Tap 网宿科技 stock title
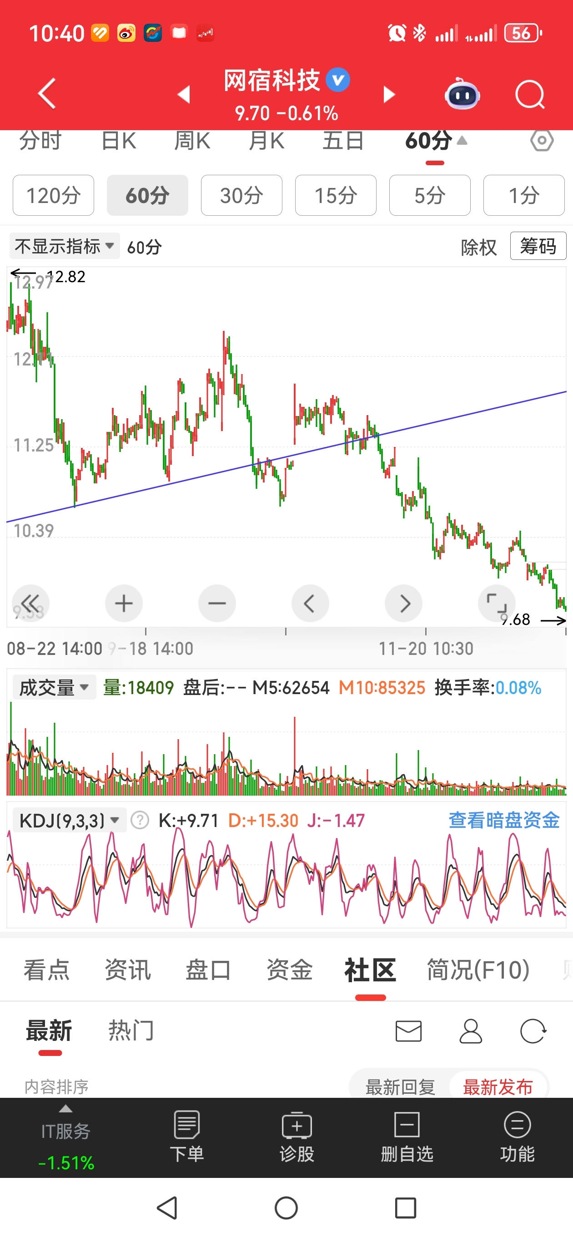This screenshot has height=1238, width=573. tap(272, 80)
